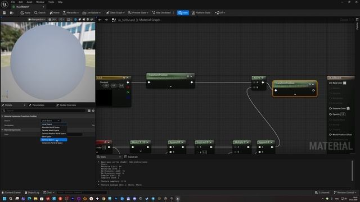Click the taskbar search magnifier icon

click(11, 199)
